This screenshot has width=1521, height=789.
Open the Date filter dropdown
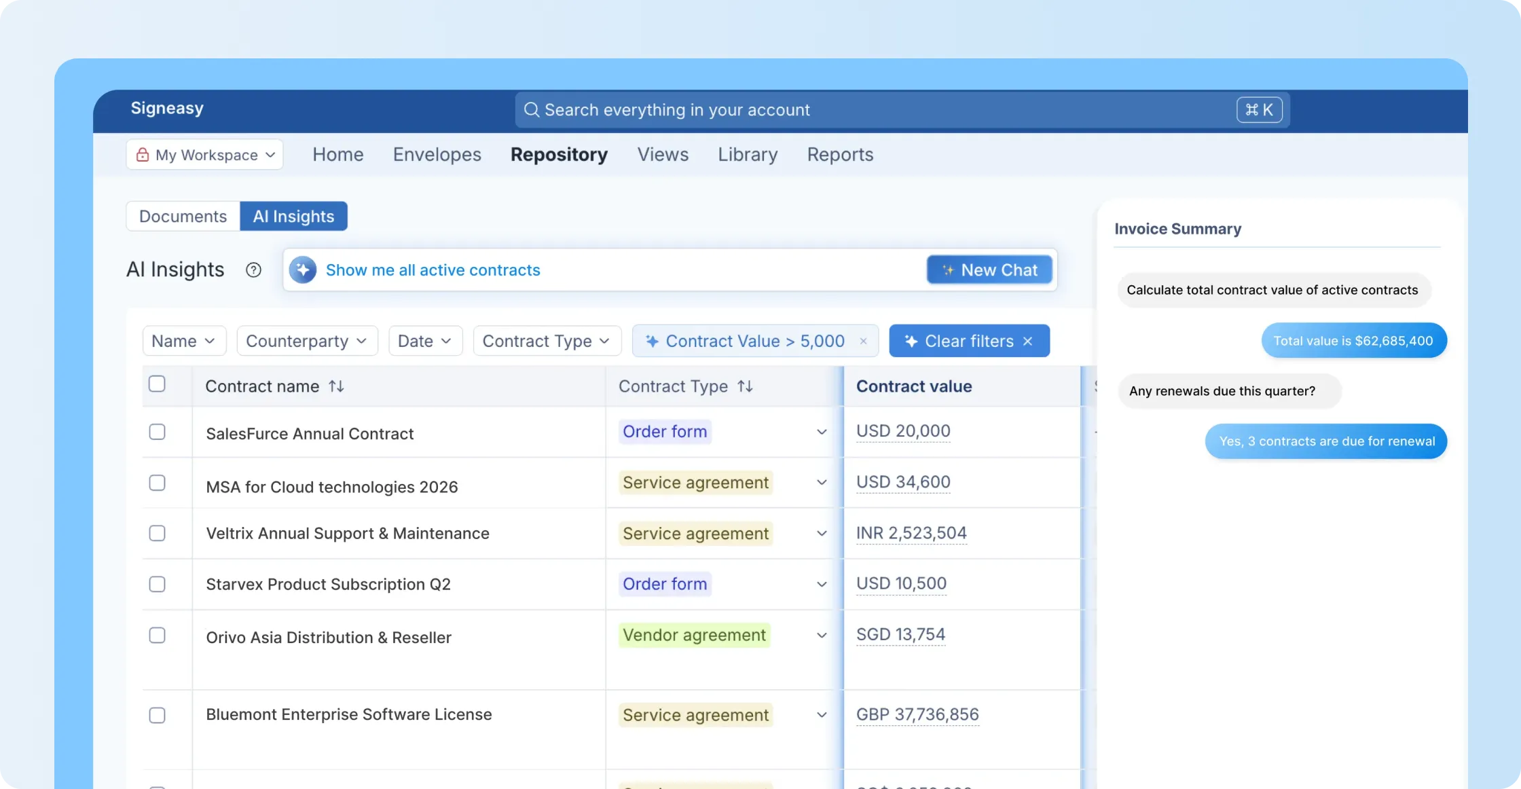coord(425,341)
